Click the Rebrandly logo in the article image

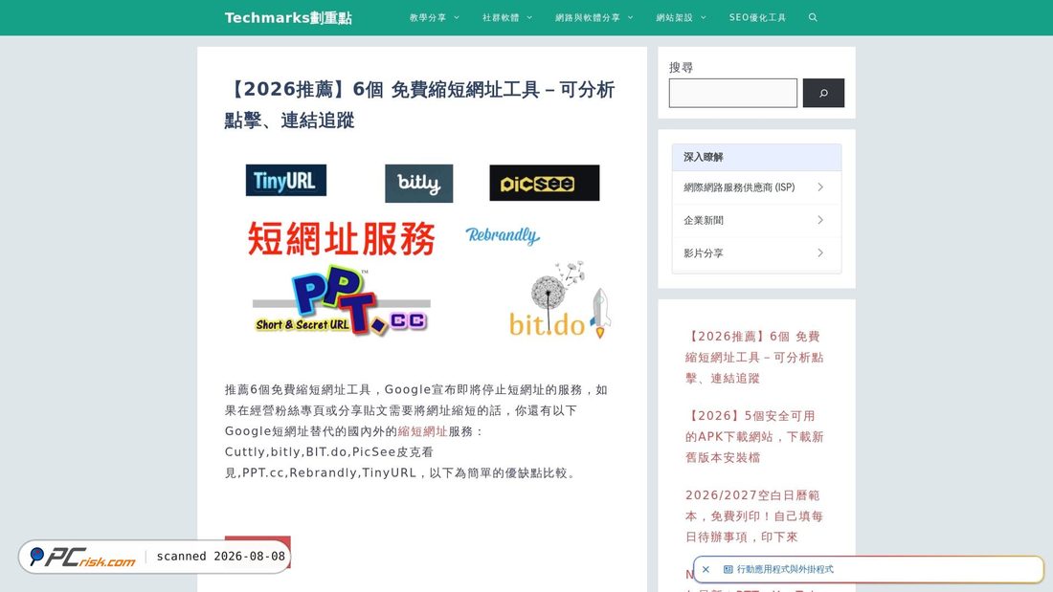503,235
